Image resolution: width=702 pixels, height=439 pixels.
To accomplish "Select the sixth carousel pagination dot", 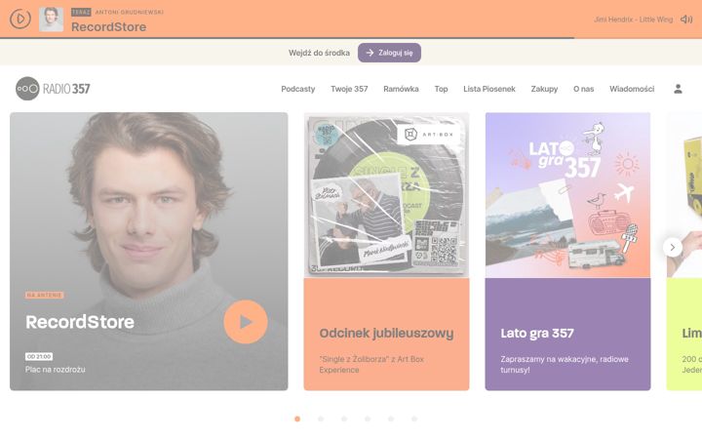I will click(414, 419).
